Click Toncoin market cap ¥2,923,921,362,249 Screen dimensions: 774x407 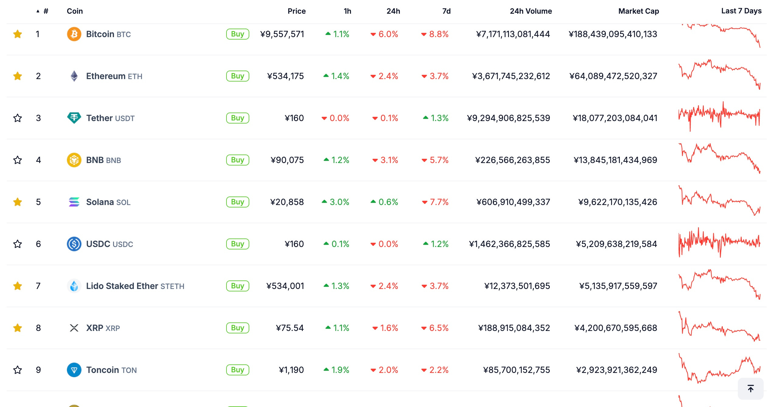[x=617, y=370]
